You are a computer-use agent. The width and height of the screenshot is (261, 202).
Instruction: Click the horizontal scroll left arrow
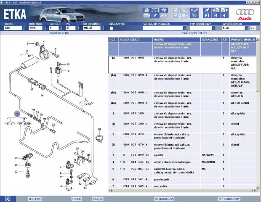[110, 190]
